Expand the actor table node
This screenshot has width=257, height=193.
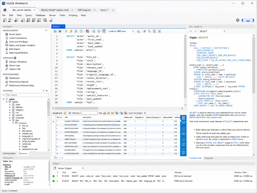10,104
